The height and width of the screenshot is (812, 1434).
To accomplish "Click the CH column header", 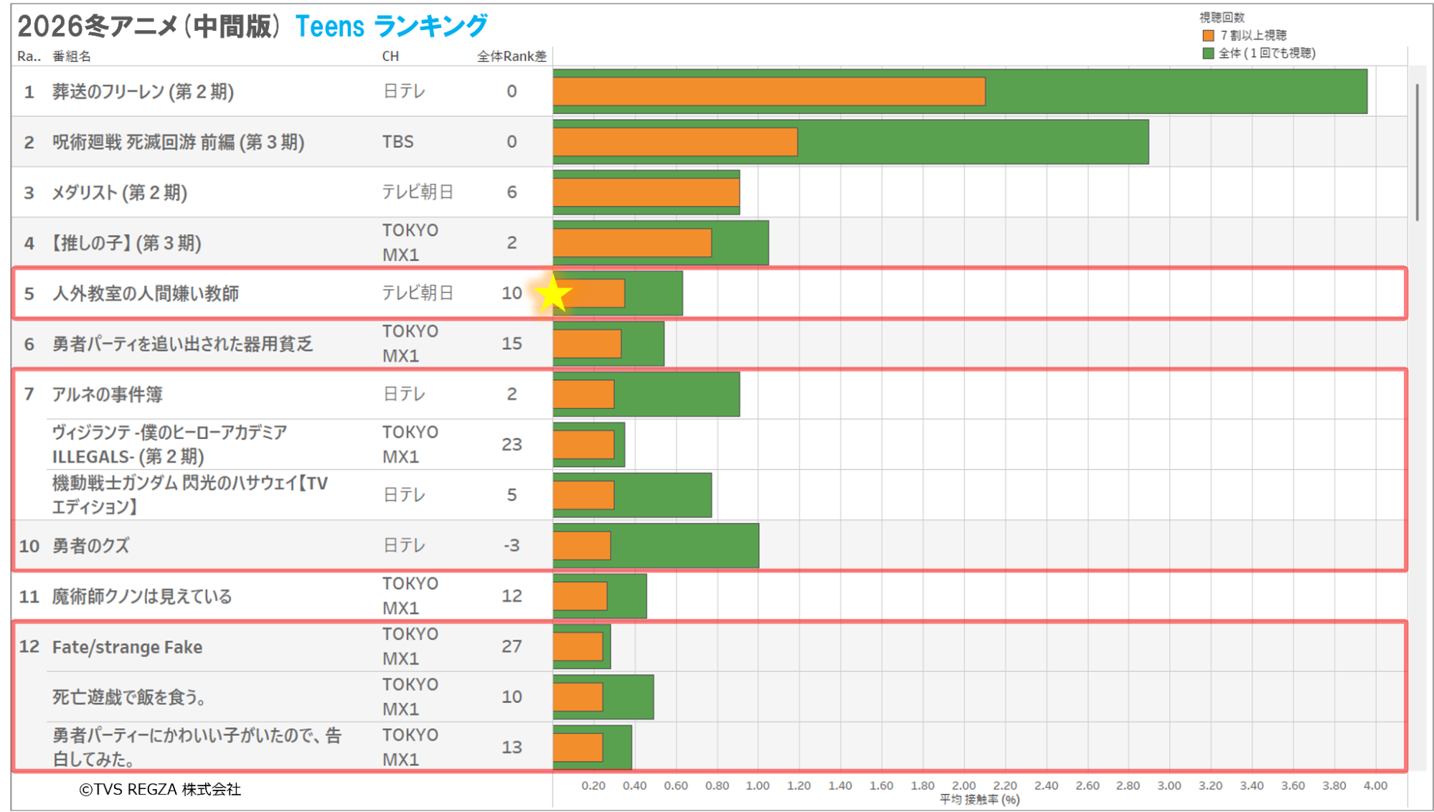I will [x=390, y=56].
